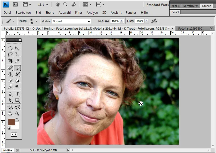This screenshot has height=153, width=216.
Task: Open the Fluss flow slider arrow
Action: 147,21
